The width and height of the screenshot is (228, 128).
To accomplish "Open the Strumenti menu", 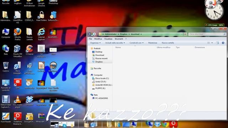I will pyautogui.click(x=119, y=39).
